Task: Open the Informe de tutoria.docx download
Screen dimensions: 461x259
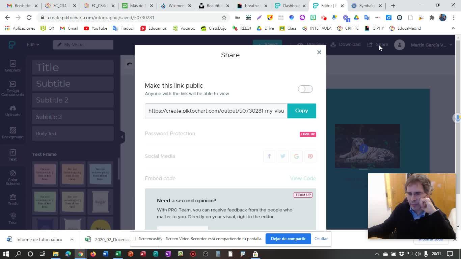Action: 35,239
